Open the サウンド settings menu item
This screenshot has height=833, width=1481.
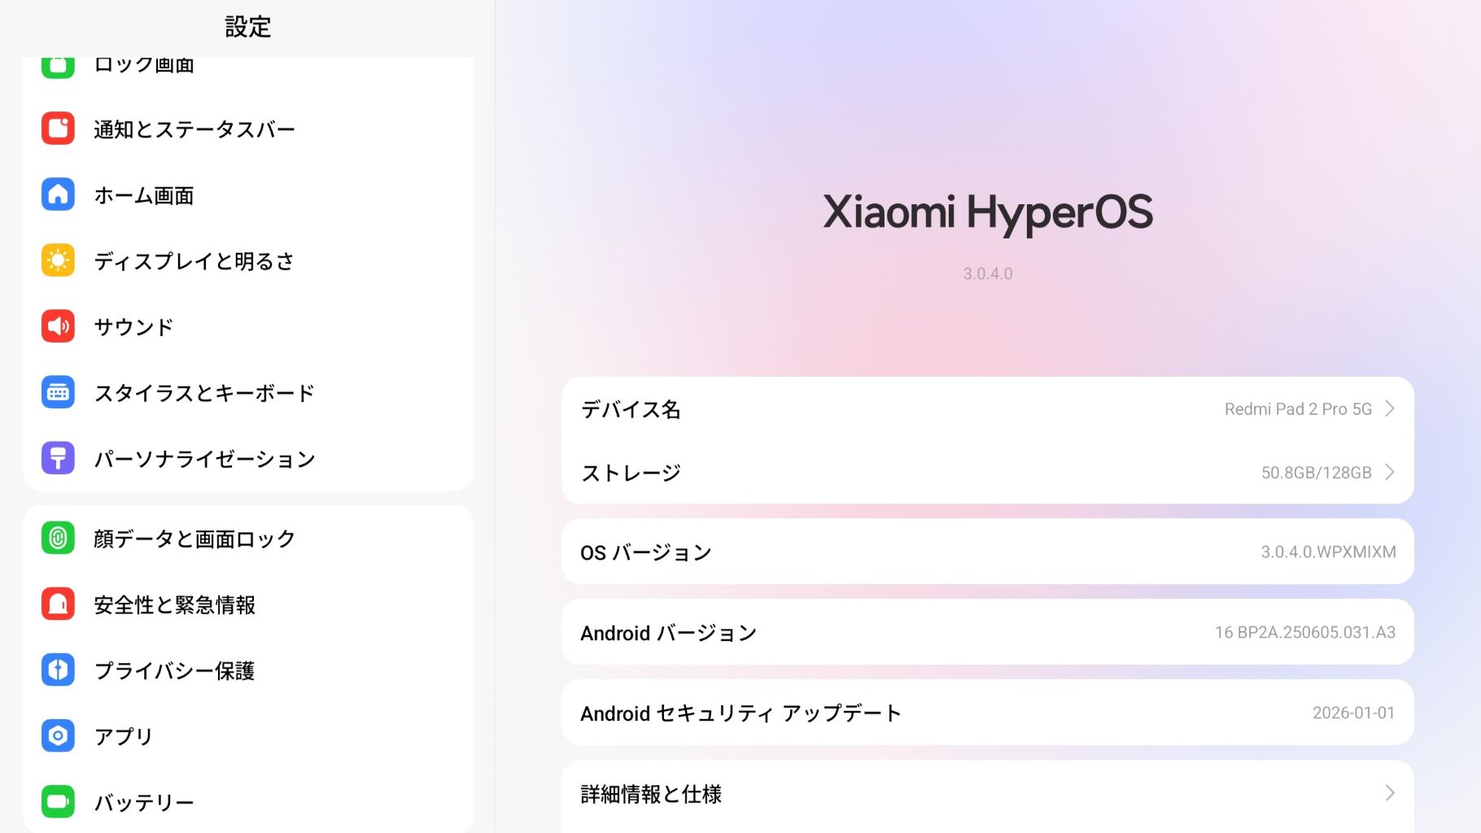[134, 327]
